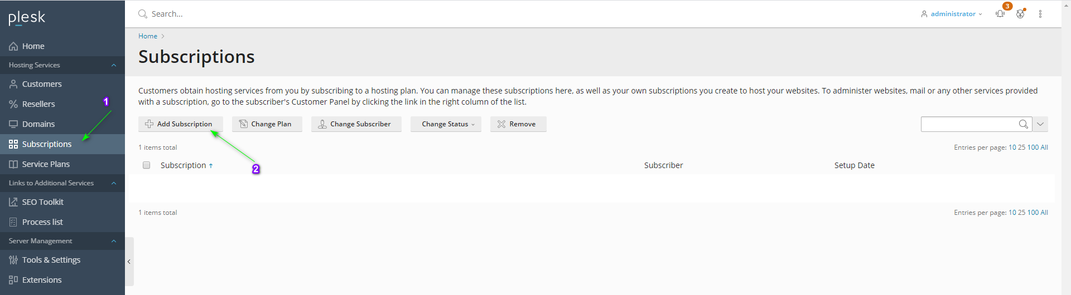The width and height of the screenshot is (1071, 295).
Task: Open the three-dot header menu
Action: click(x=1040, y=14)
